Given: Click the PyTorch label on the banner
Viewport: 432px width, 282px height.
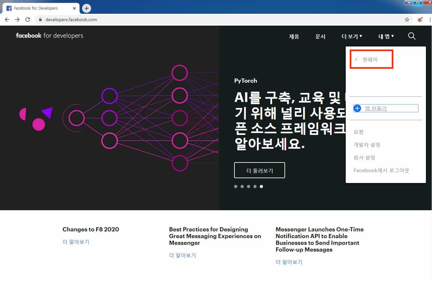Looking at the screenshot, I should 246,81.
